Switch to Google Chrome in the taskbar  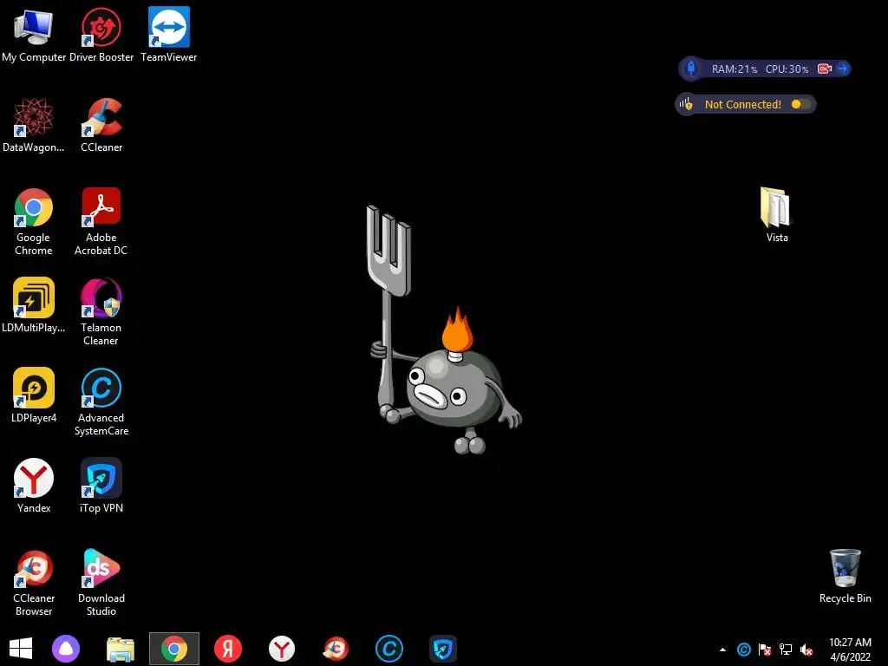pyautogui.click(x=173, y=649)
